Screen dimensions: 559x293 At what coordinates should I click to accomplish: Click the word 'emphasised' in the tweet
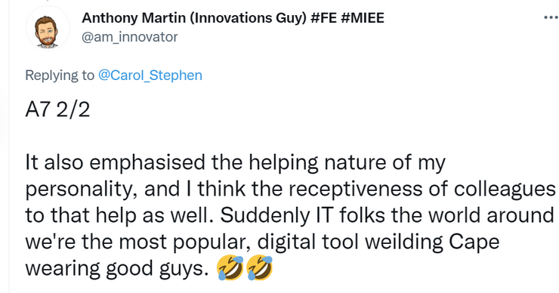click(147, 163)
